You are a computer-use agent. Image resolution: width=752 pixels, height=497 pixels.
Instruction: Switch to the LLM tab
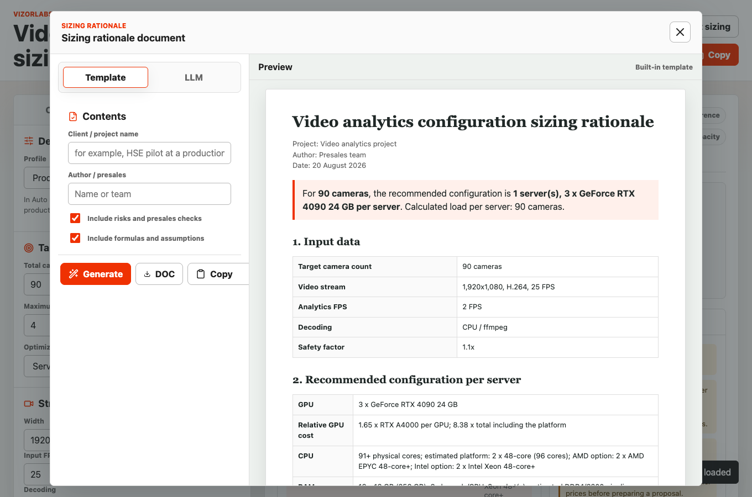pos(194,77)
